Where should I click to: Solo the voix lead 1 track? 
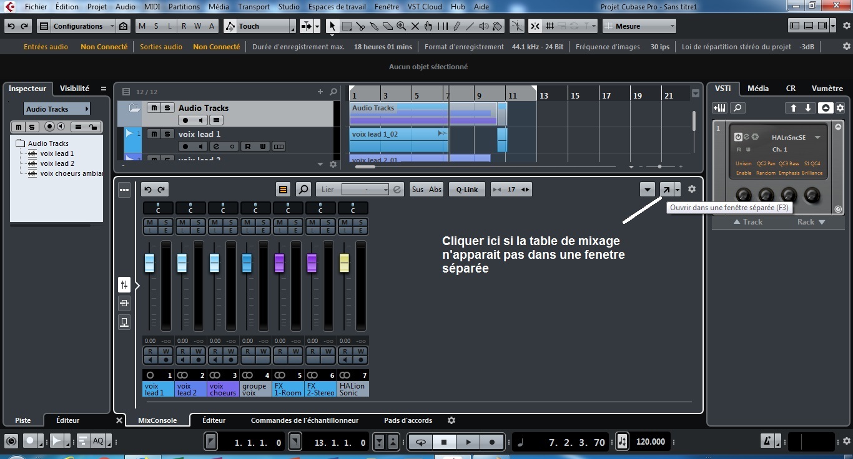pyautogui.click(x=167, y=134)
